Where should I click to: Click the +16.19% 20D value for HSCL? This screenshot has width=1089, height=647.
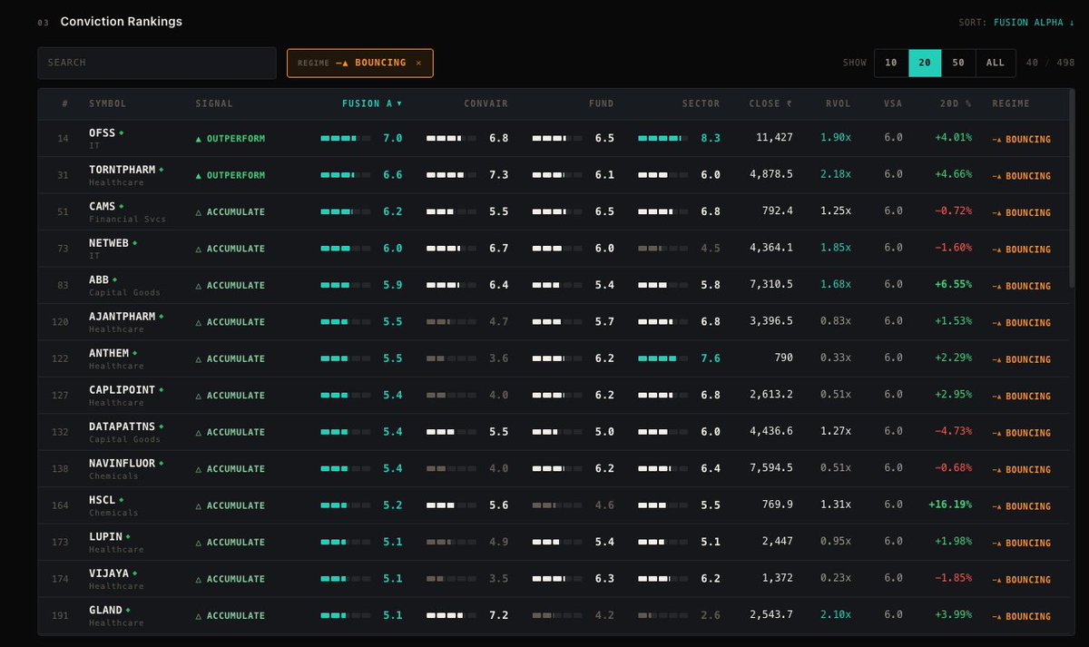tap(950, 505)
